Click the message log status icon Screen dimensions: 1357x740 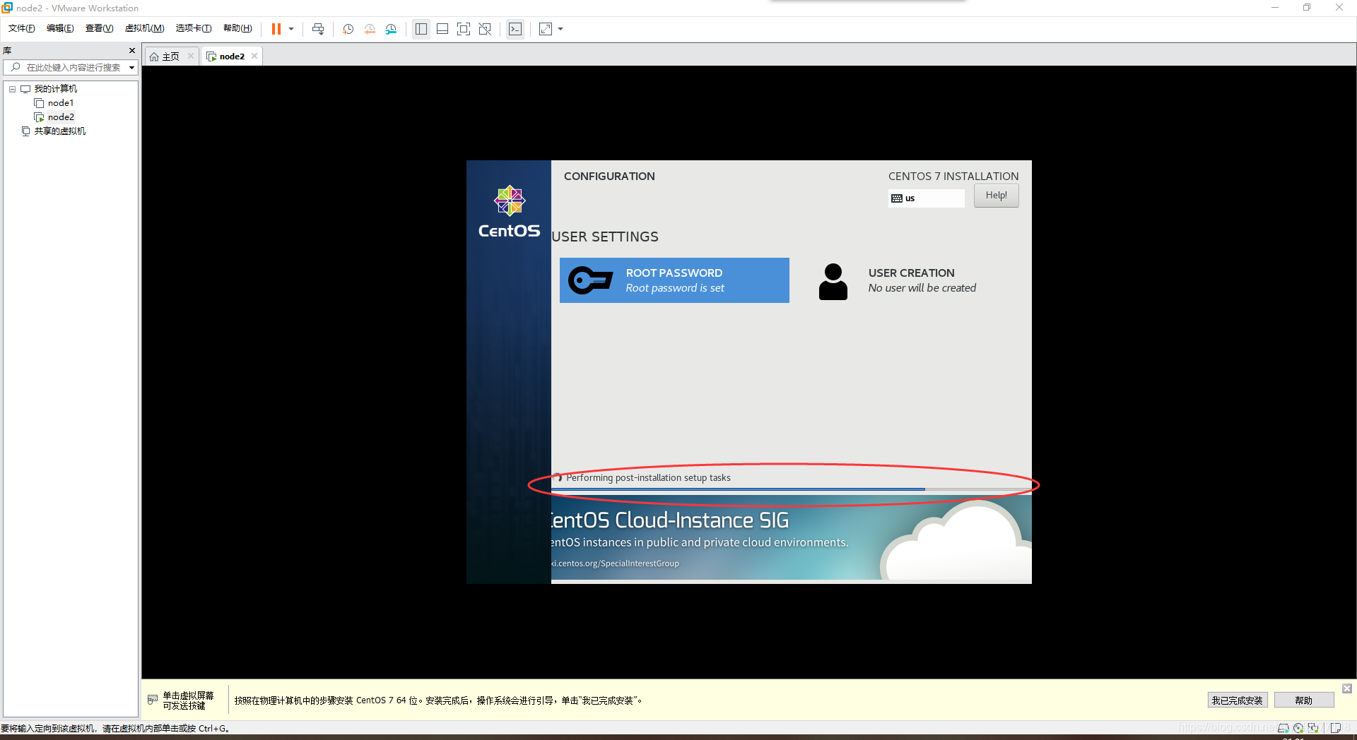1335,728
